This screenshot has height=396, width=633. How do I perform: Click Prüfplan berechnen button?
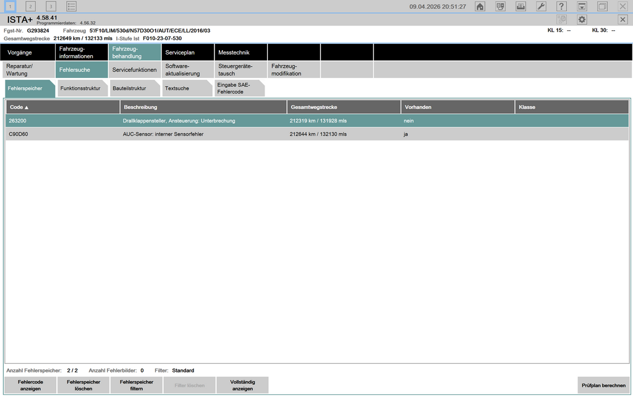coord(603,385)
